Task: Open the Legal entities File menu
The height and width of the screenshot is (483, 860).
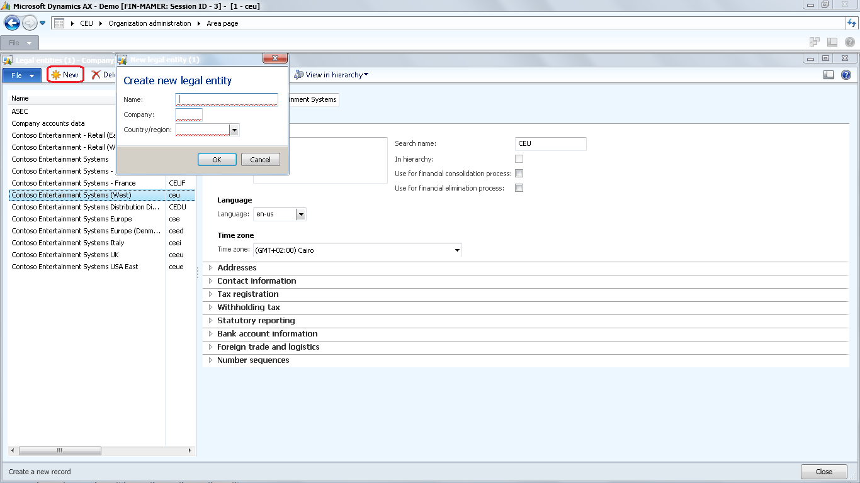Action: pyautogui.click(x=22, y=75)
